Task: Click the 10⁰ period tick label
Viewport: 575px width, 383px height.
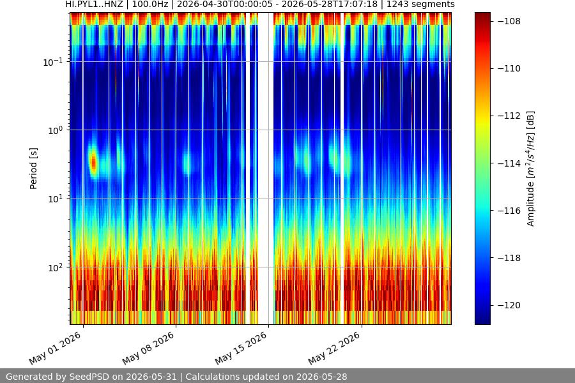Action: pos(55,130)
